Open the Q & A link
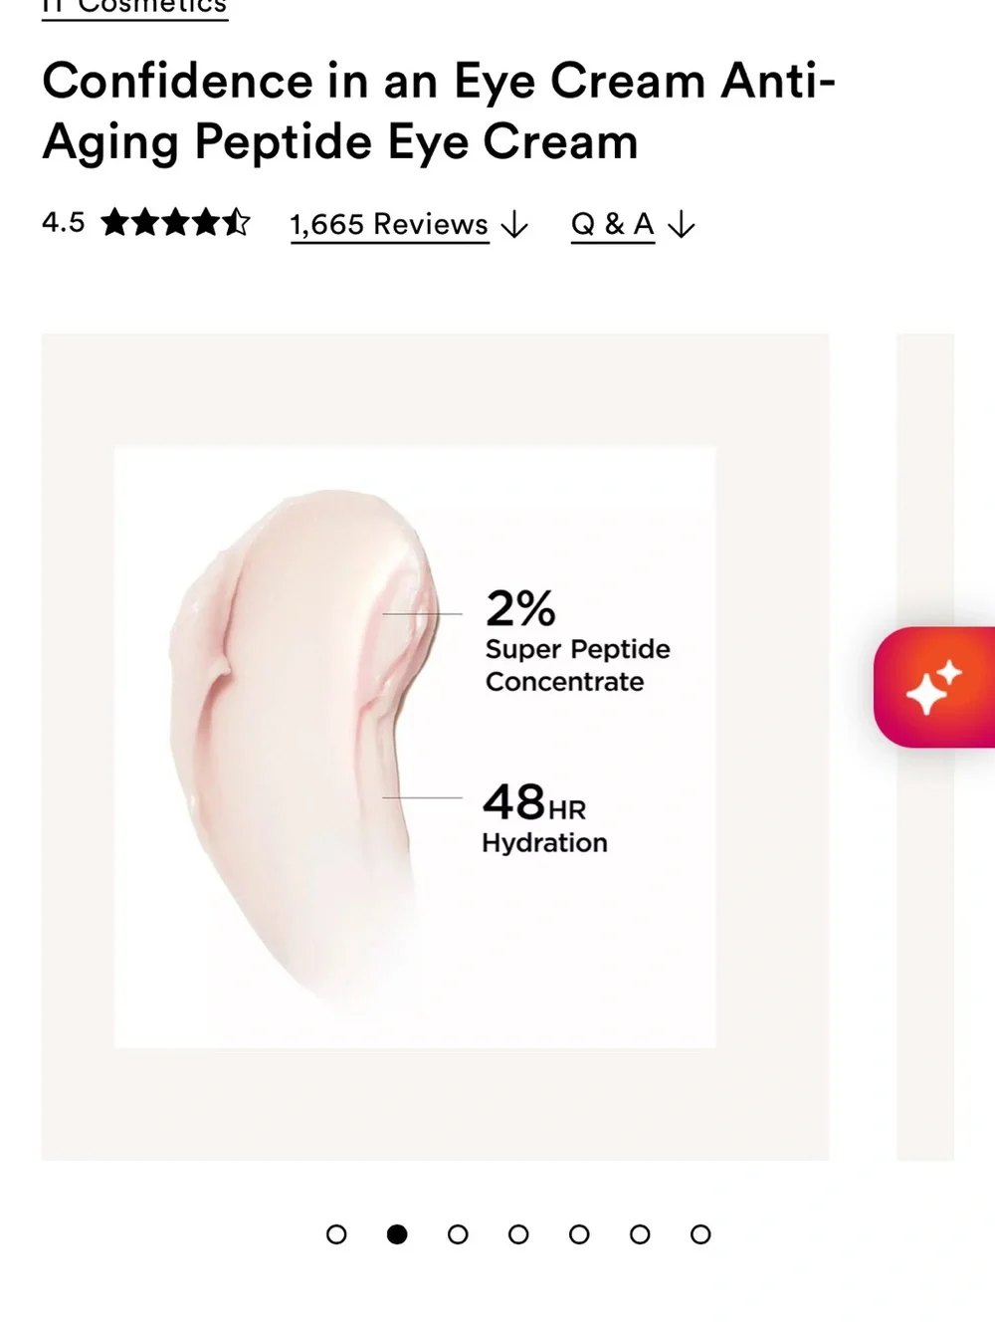 [x=613, y=225]
